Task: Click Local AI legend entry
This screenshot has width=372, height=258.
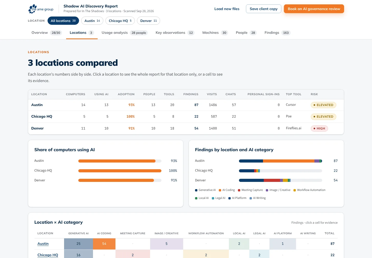Action: (202, 198)
